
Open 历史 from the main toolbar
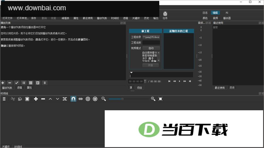pos(146,18)
